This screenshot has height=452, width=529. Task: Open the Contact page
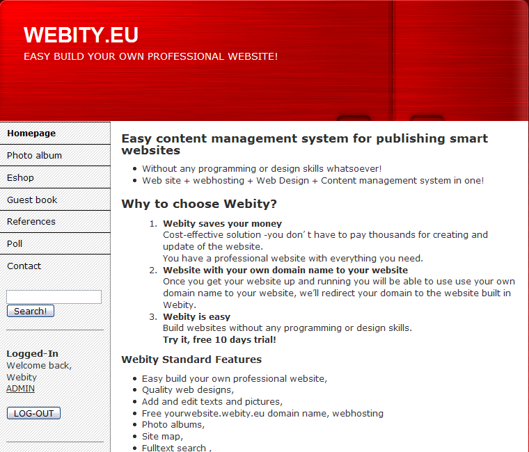click(55, 266)
